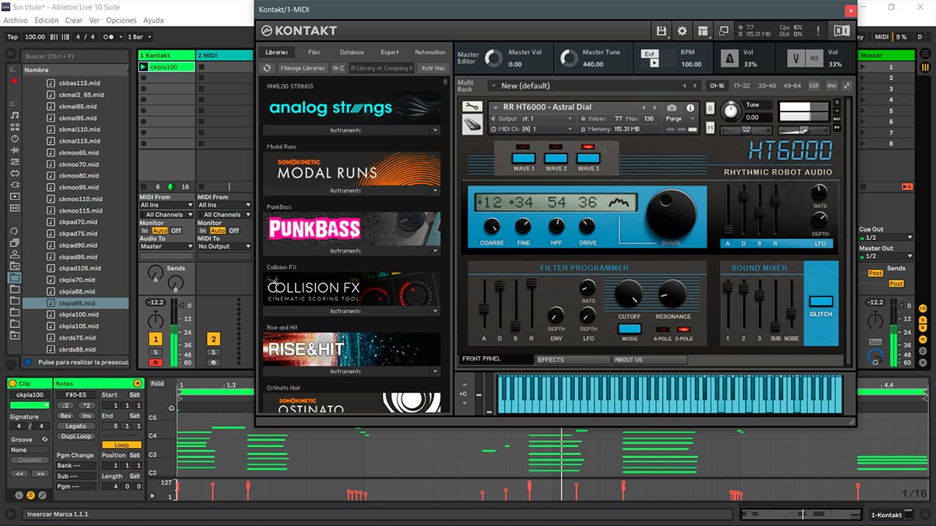The image size is (936, 526).
Task: Toggle WAVE 2 button on HT6000
Action: 556,158
